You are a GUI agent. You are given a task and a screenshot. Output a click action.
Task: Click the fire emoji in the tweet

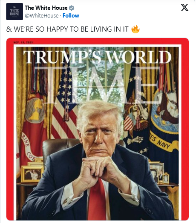coord(135,29)
